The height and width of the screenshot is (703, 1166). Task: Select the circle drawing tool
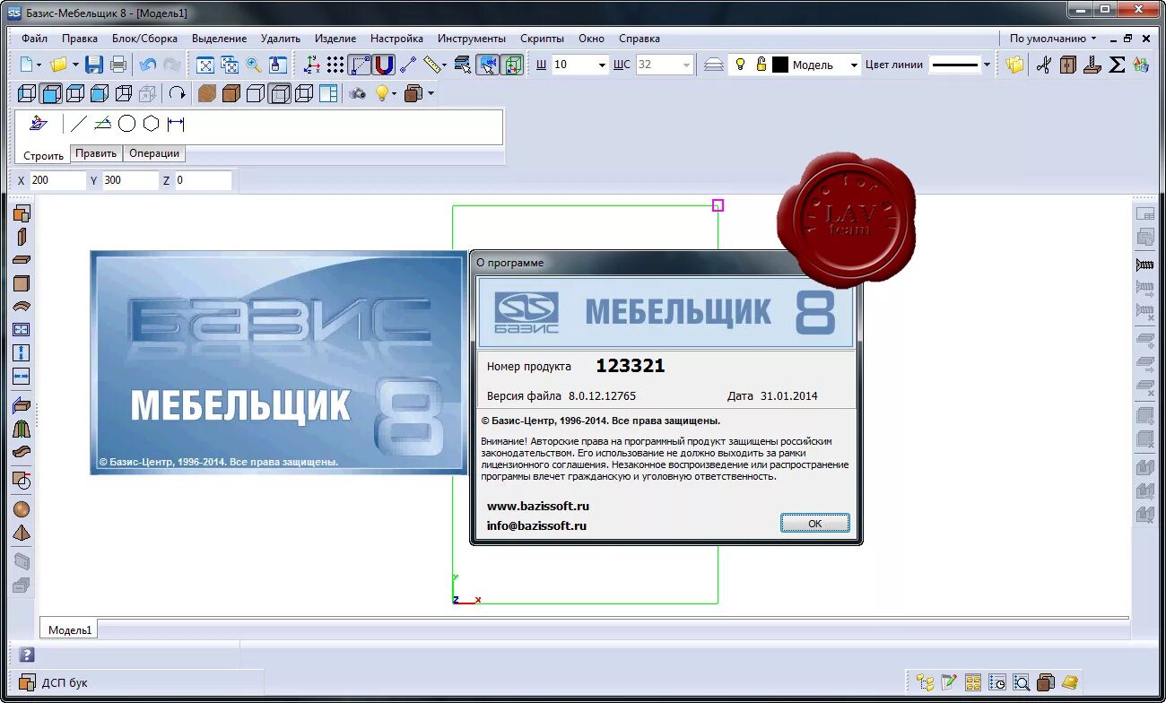click(127, 124)
